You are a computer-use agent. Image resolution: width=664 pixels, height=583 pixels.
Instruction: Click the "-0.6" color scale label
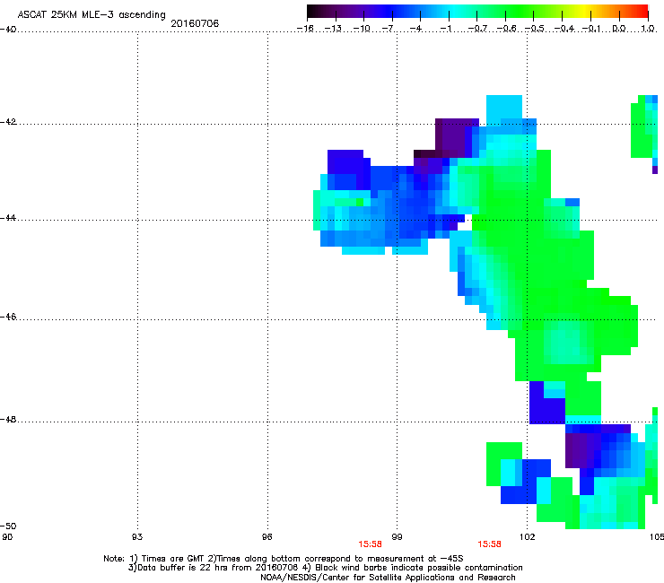(x=506, y=29)
